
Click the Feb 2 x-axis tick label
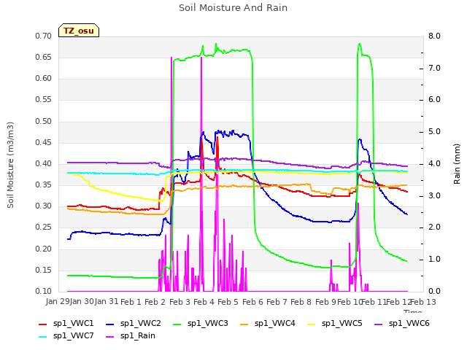[x=155, y=302]
